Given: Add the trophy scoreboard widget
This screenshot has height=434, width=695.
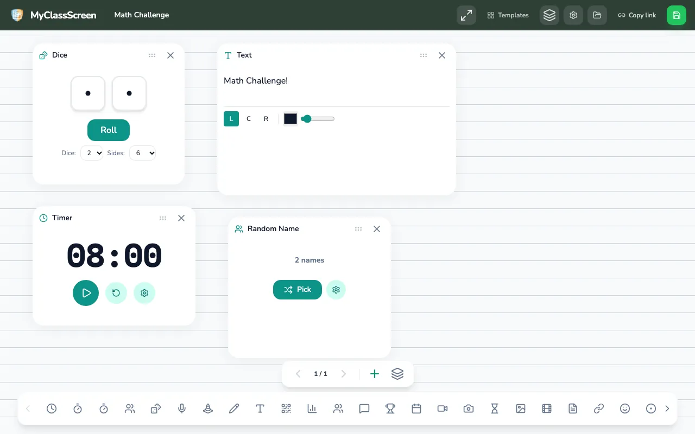Looking at the screenshot, I should click(390, 409).
